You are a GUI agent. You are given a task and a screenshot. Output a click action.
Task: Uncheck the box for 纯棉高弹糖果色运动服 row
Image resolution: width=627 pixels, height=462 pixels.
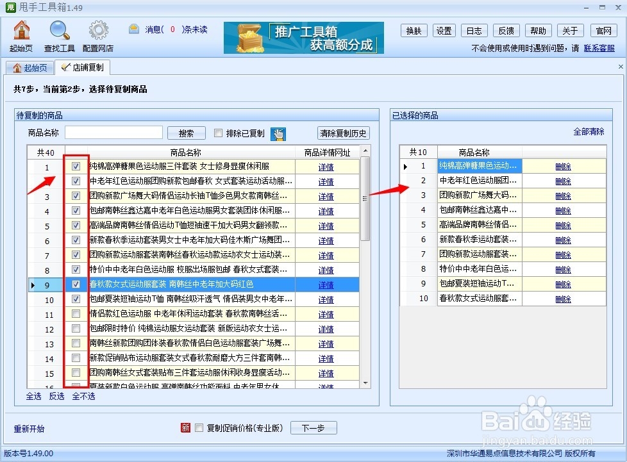tap(76, 166)
